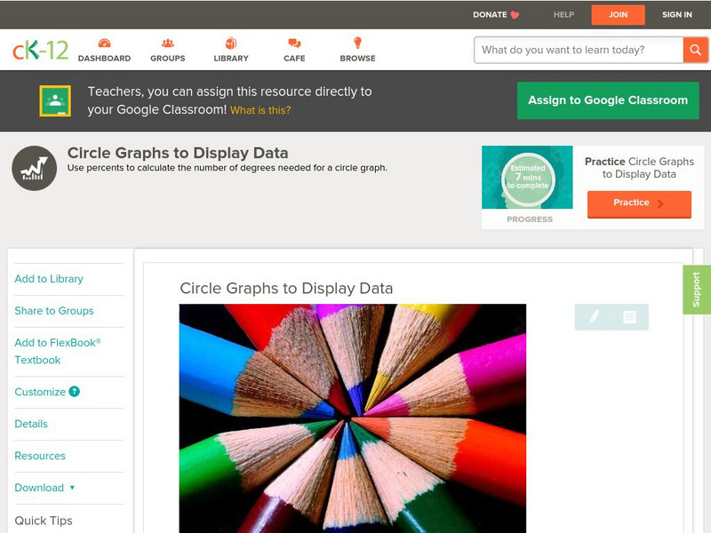This screenshot has width=711, height=533.
Task: Click the Quick Tips heading
Action: click(44, 521)
